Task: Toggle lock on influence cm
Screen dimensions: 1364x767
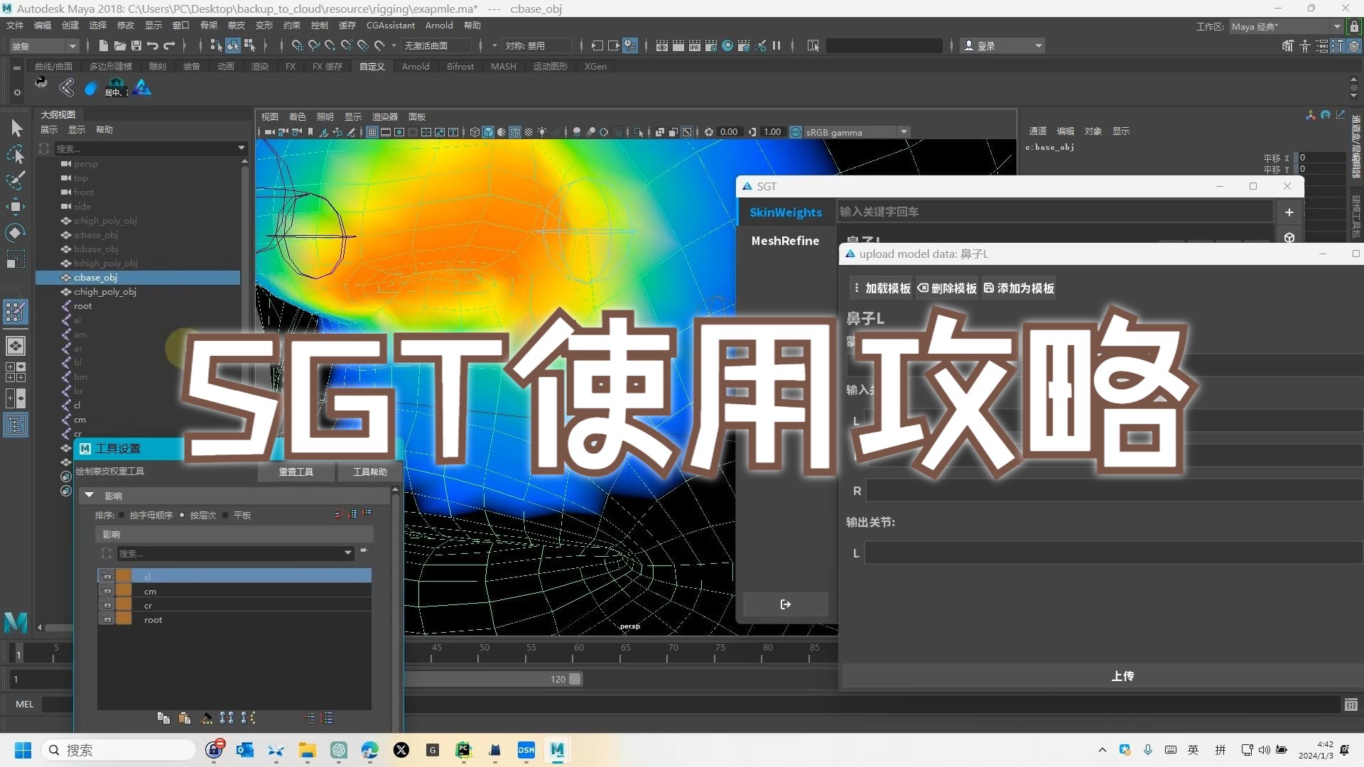Action: pyautogui.click(x=106, y=590)
